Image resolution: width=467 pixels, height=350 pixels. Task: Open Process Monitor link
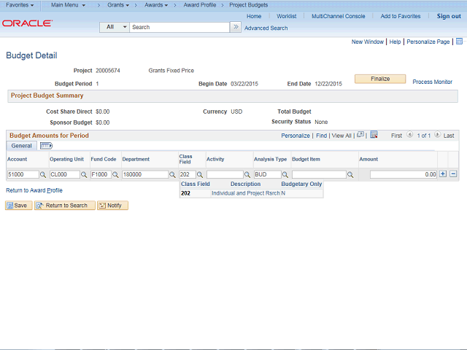click(x=432, y=82)
